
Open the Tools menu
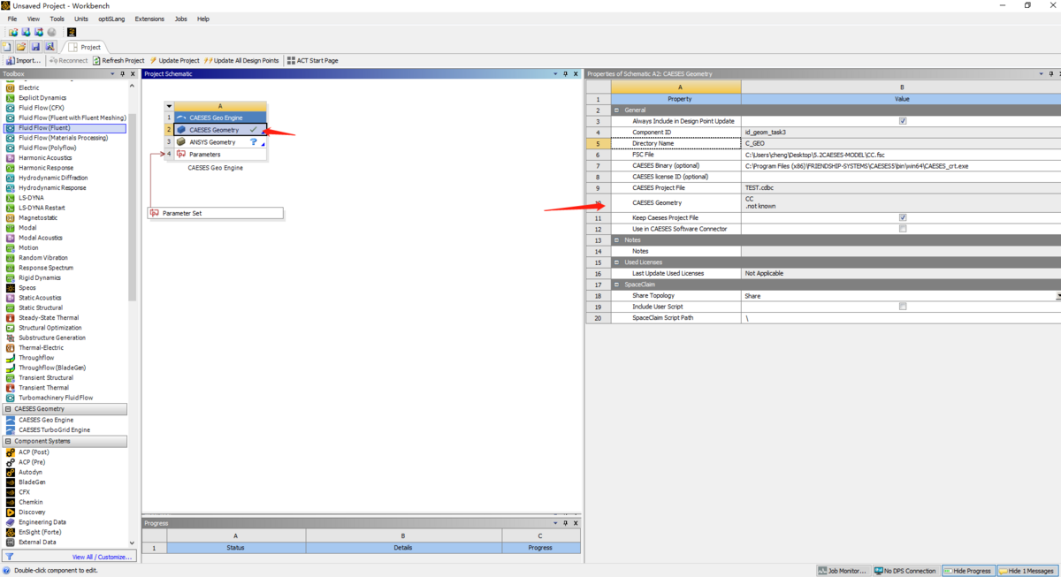(57, 19)
